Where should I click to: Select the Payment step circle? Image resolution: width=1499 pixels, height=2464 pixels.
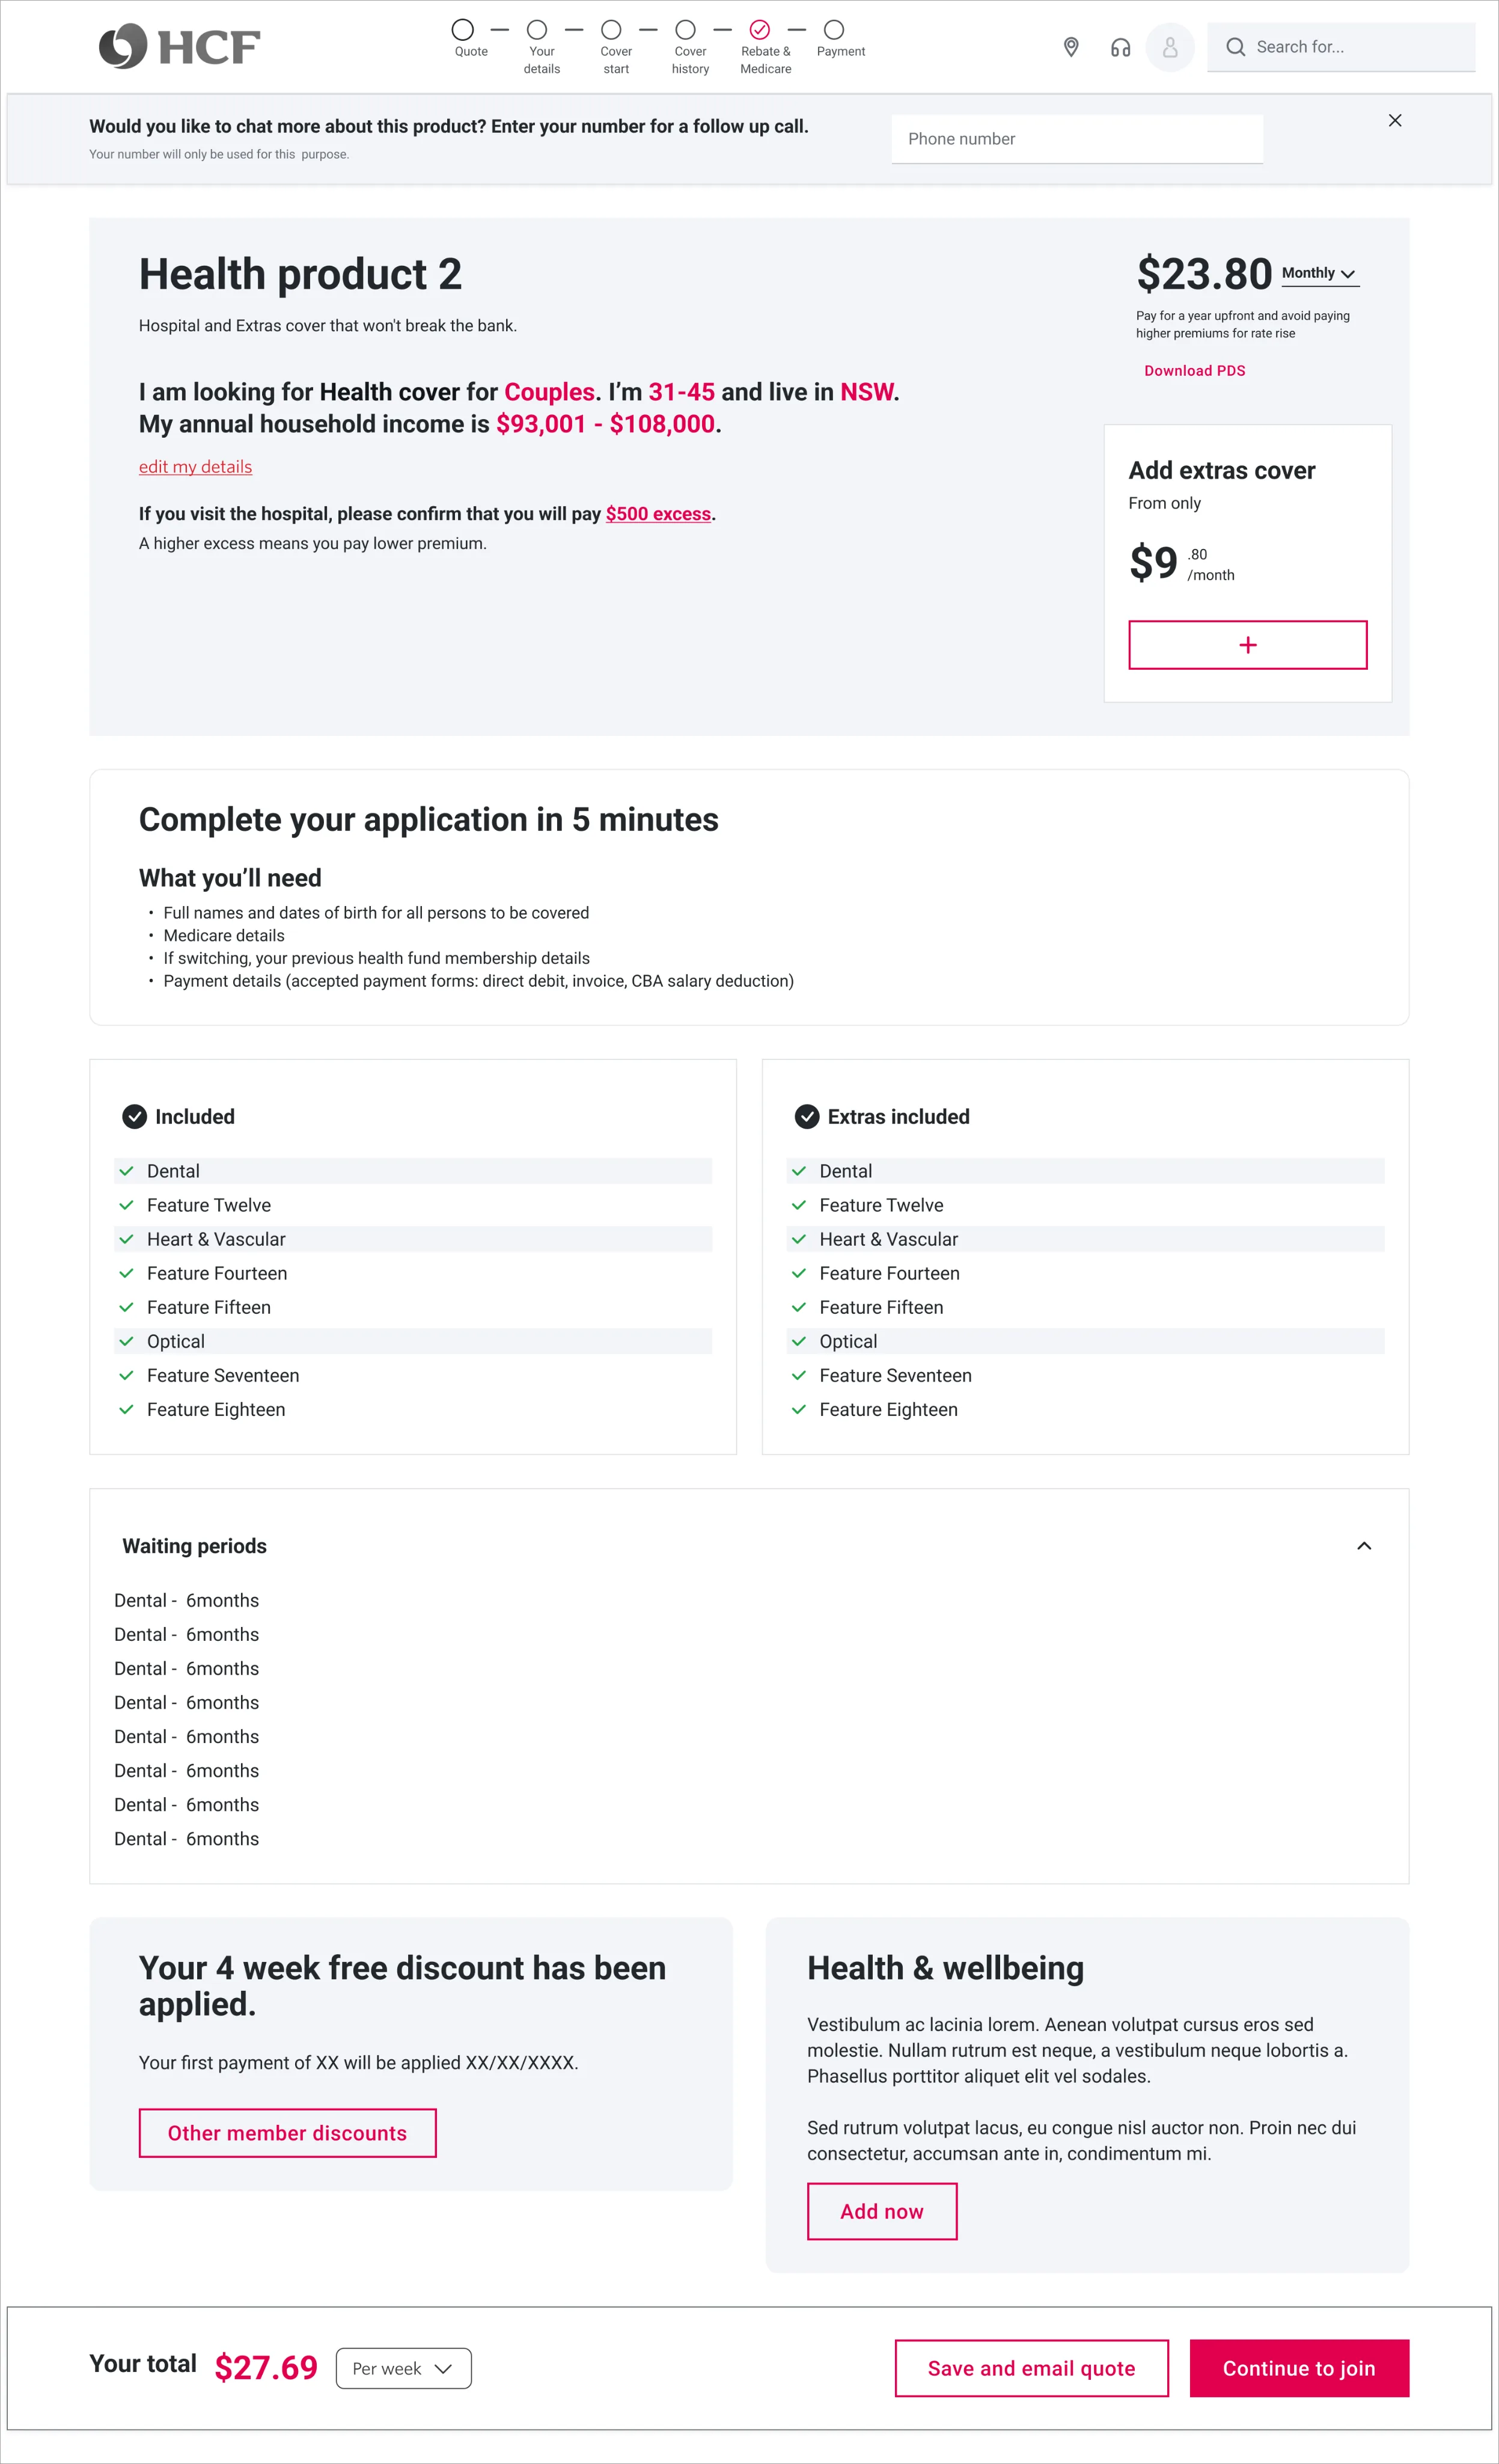click(x=834, y=30)
